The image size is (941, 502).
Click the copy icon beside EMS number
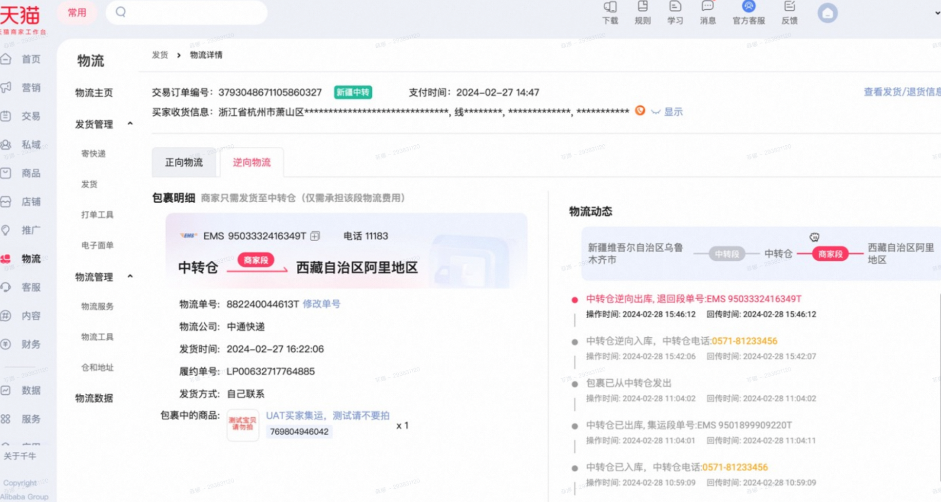coord(315,236)
